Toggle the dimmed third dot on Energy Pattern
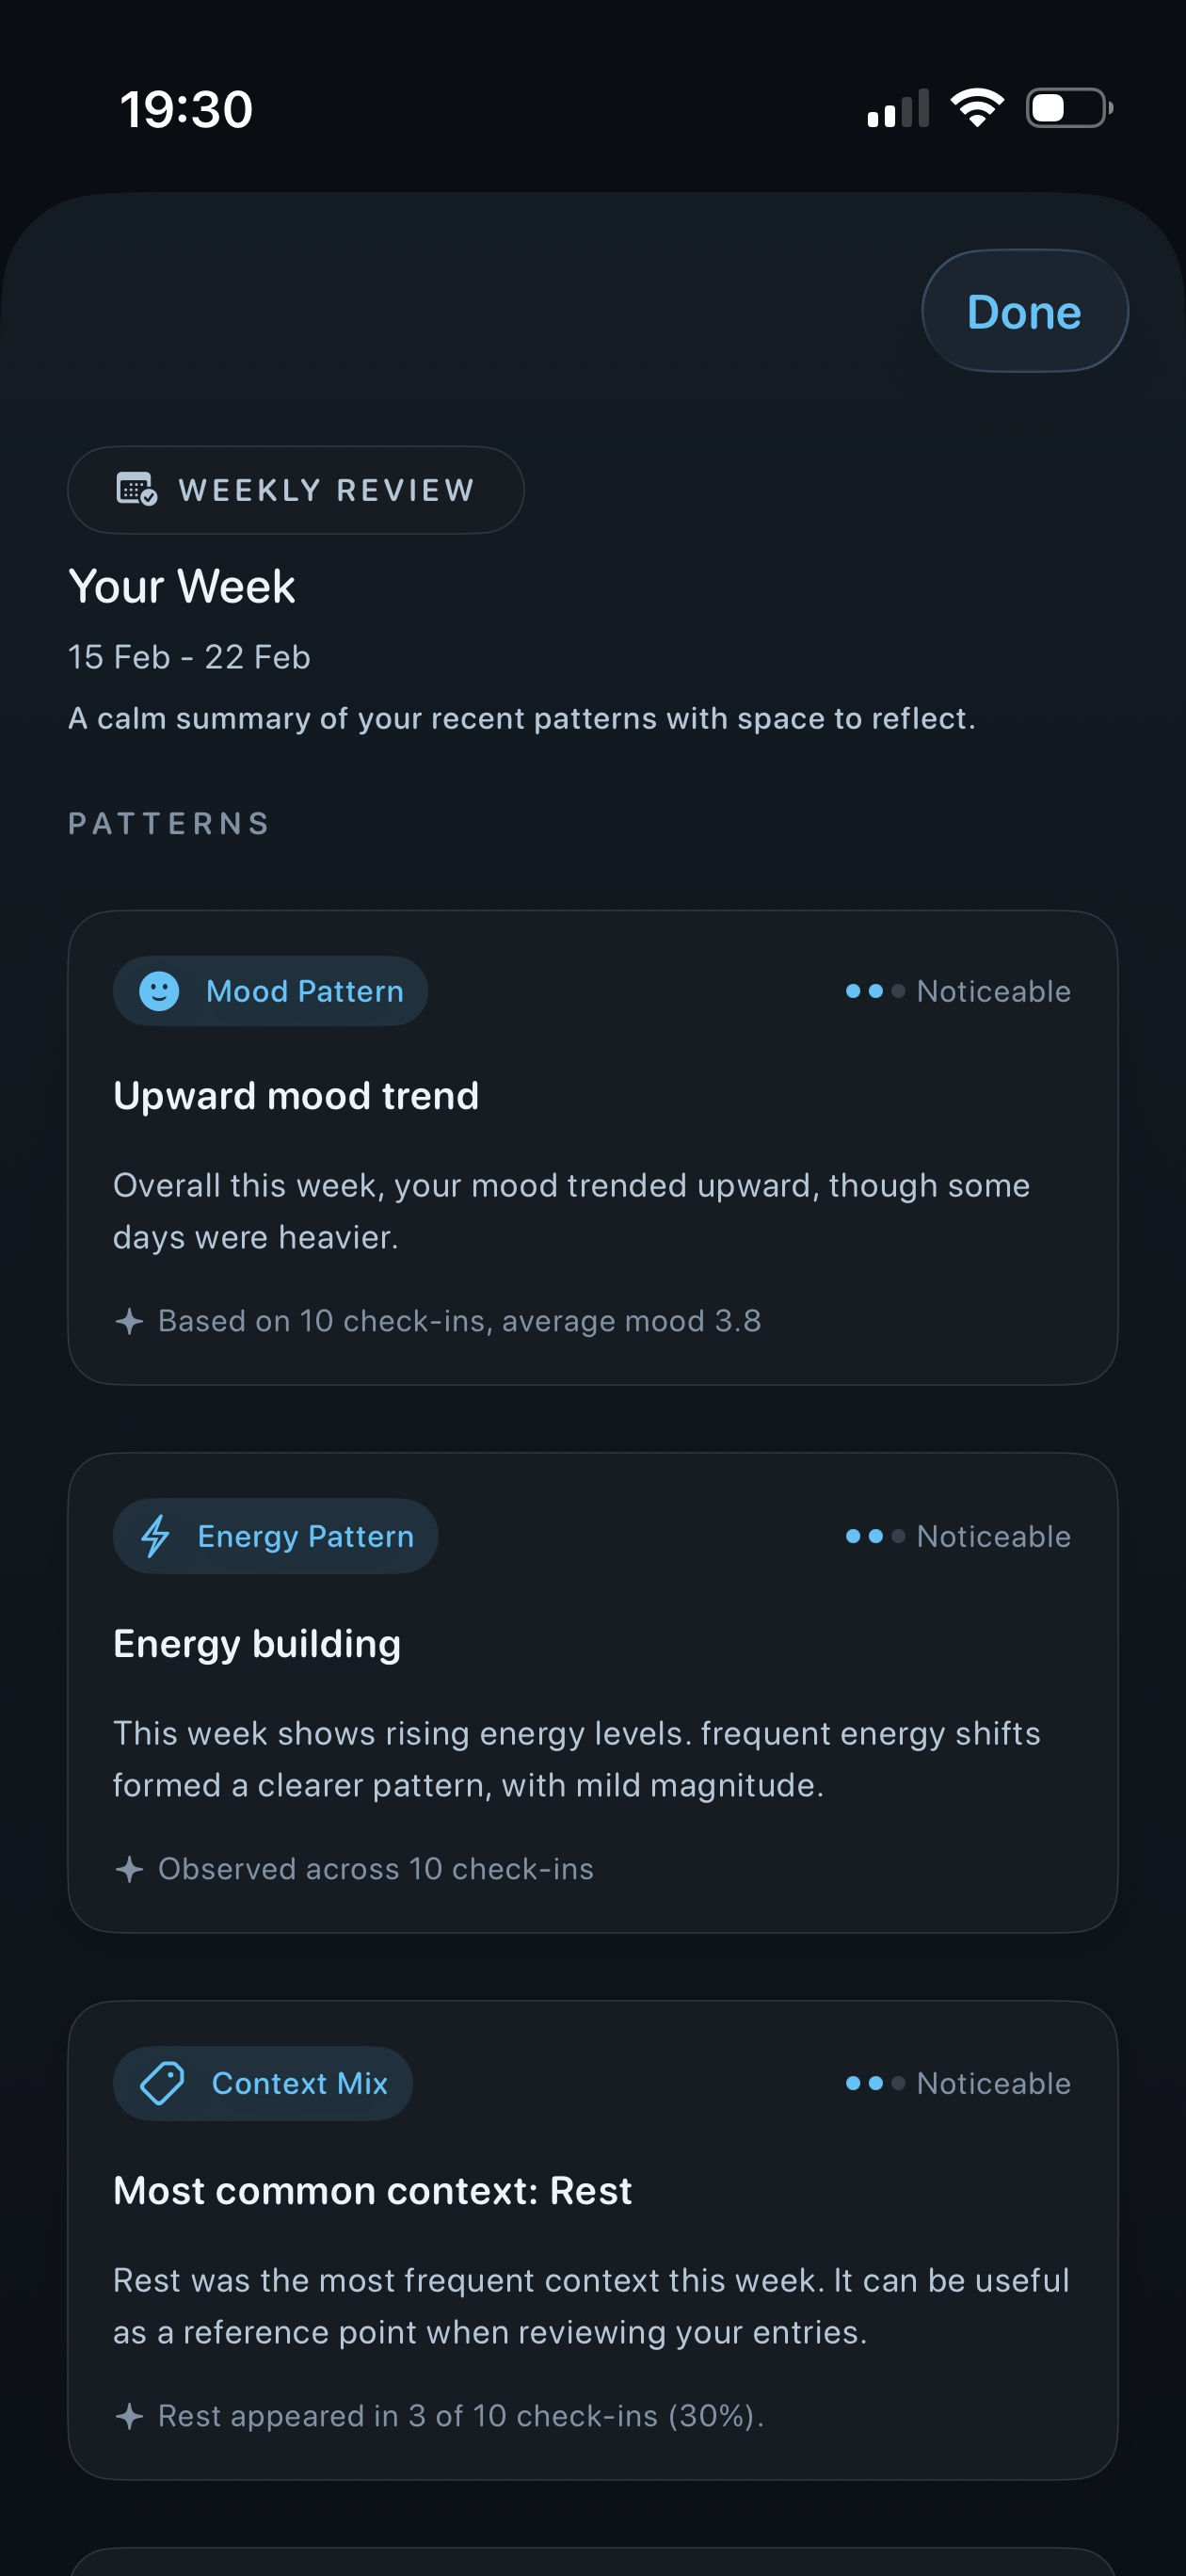Viewport: 1186px width, 2576px height. (897, 1537)
